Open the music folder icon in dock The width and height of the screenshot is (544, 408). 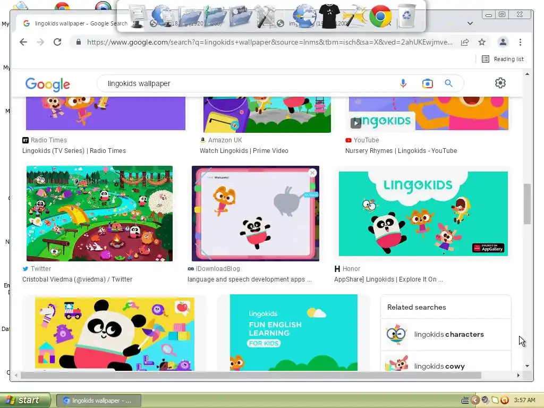[215, 16]
